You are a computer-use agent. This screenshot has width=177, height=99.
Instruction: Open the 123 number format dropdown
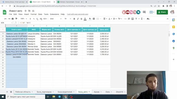[x=45, y=19]
